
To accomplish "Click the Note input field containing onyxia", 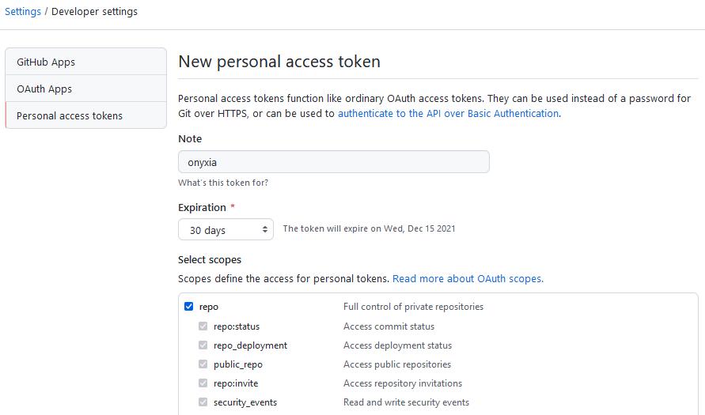I will tap(333, 162).
